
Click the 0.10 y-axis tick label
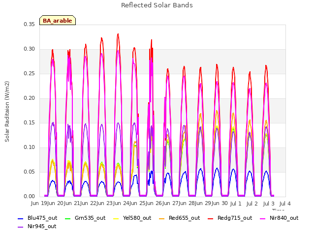30,147
